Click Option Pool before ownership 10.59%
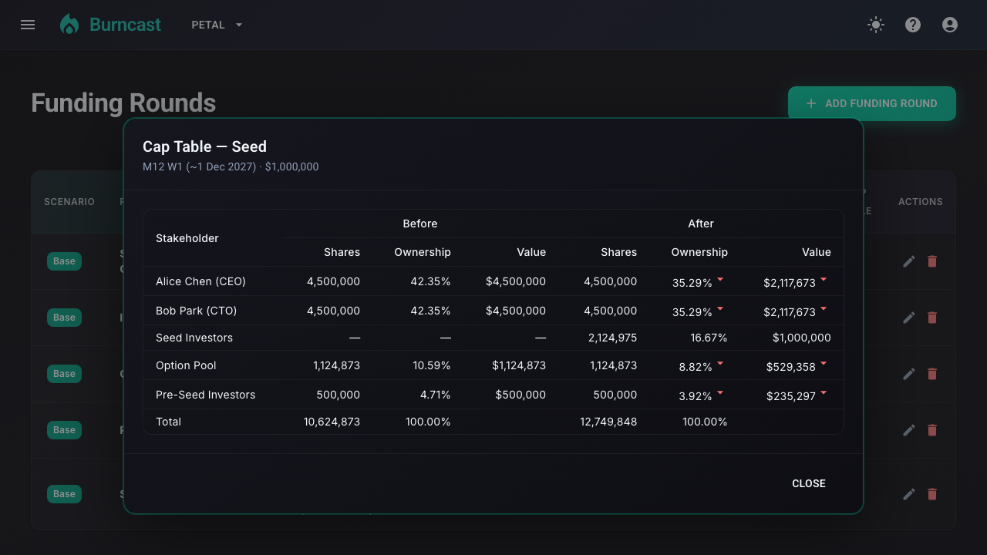This screenshot has height=555, width=987. (x=432, y=365)
